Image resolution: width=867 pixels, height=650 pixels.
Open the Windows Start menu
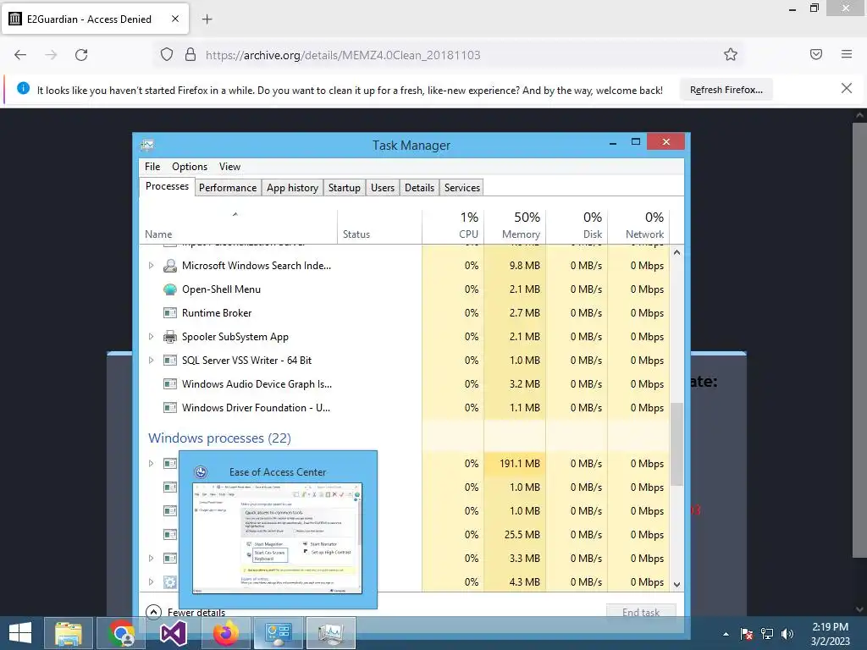pos(20,633)
